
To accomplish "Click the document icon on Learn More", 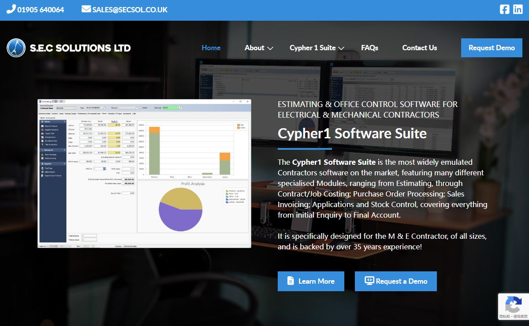I will coord(291,281).
